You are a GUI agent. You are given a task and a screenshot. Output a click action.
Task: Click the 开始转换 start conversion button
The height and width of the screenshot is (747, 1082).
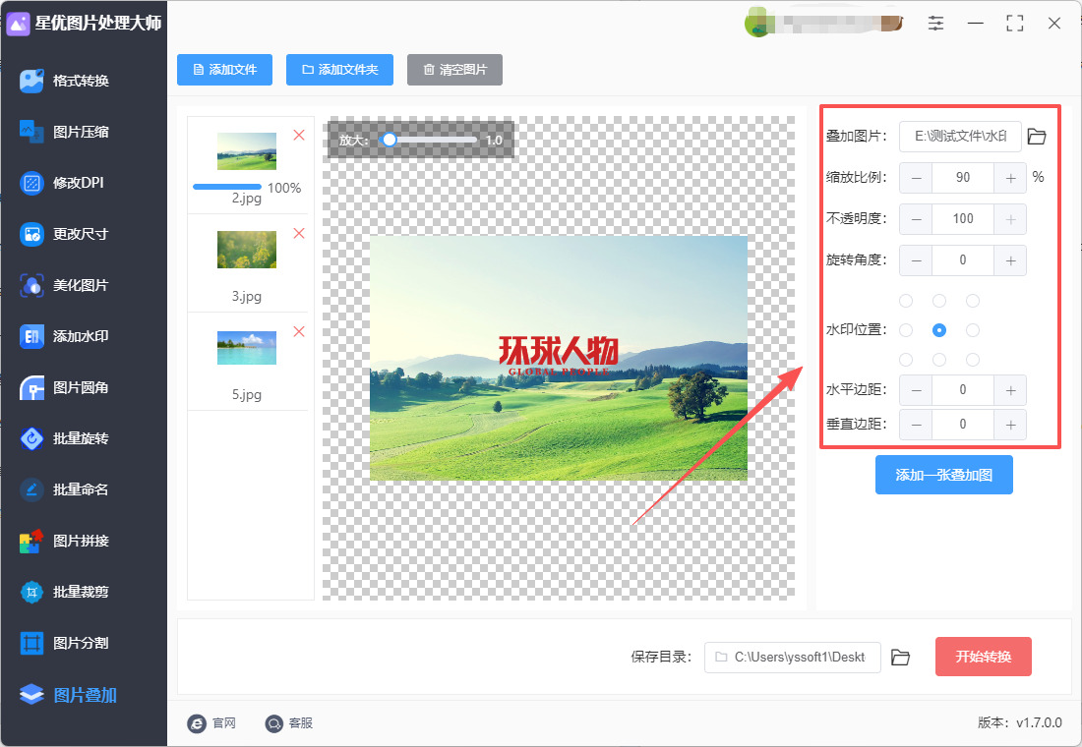(984, 657)
